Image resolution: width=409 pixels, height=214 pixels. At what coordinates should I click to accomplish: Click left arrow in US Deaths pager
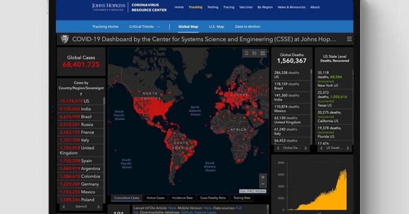pos(321,148)
